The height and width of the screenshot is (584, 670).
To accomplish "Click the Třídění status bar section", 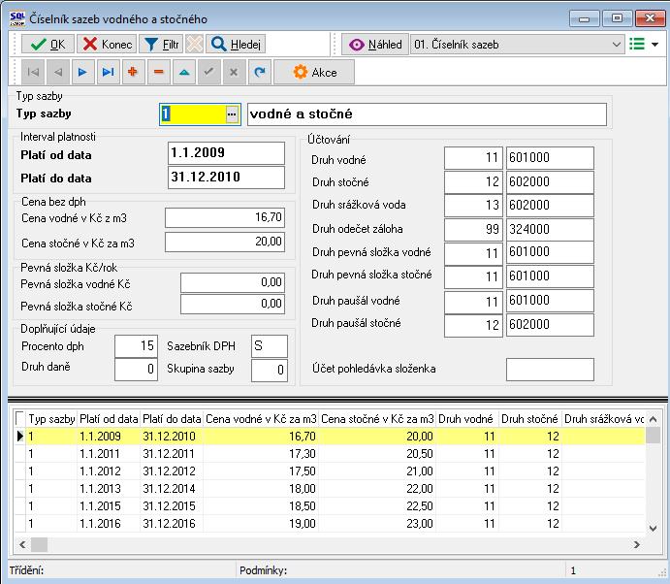I will (122, 570).
